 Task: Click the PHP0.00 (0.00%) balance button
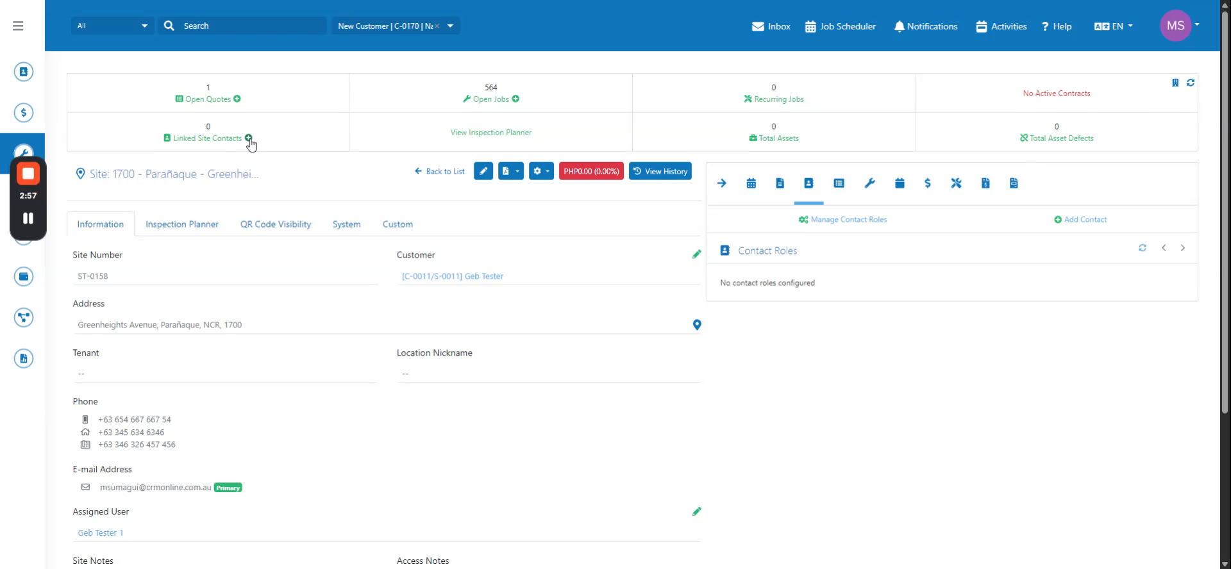[x=591, y=171]
